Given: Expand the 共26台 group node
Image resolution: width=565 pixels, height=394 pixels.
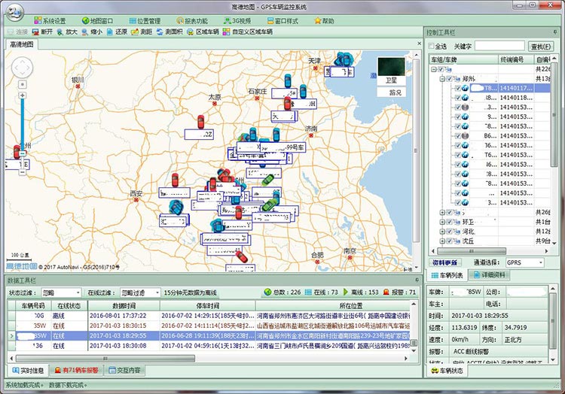Looking at the screenshot, I should [442, 213].
